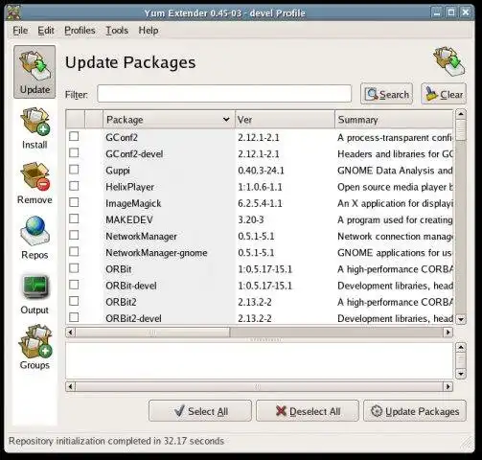Mark MAKEDEV for update
Viewport: 482px width, 460px height.
pos(74,218)
